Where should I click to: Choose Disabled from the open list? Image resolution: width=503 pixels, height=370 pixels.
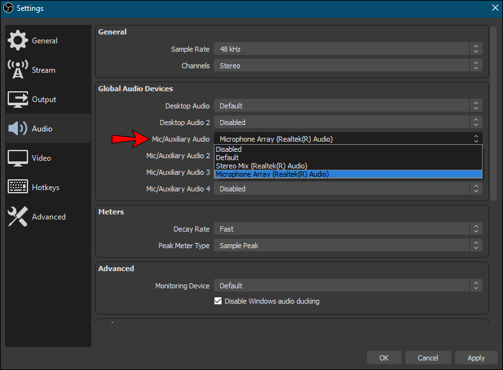click(x=229, y=149)
